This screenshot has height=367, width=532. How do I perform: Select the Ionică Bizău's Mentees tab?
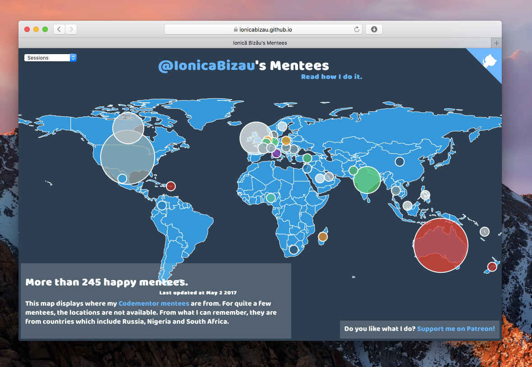pos(260,43)
